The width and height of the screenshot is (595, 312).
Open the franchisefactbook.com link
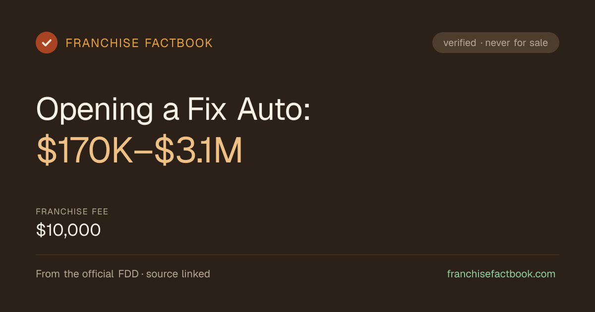501,274
